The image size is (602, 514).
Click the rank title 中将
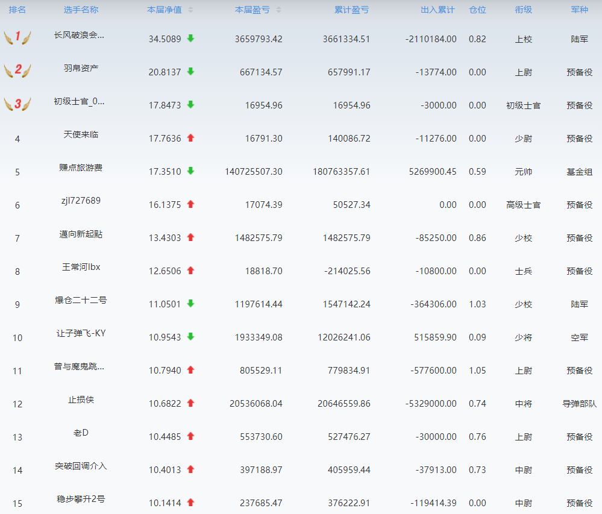pyautogui.click(x=523, y=404)
